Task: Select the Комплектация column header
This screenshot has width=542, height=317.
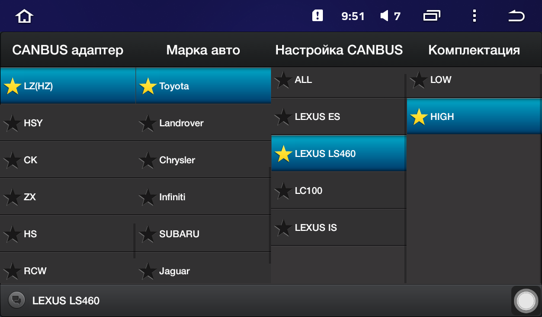Action: coord(474,50)
